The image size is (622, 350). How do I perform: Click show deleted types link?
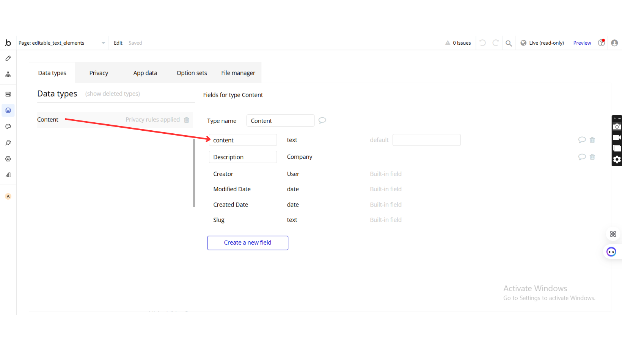[x=112, y=94]
